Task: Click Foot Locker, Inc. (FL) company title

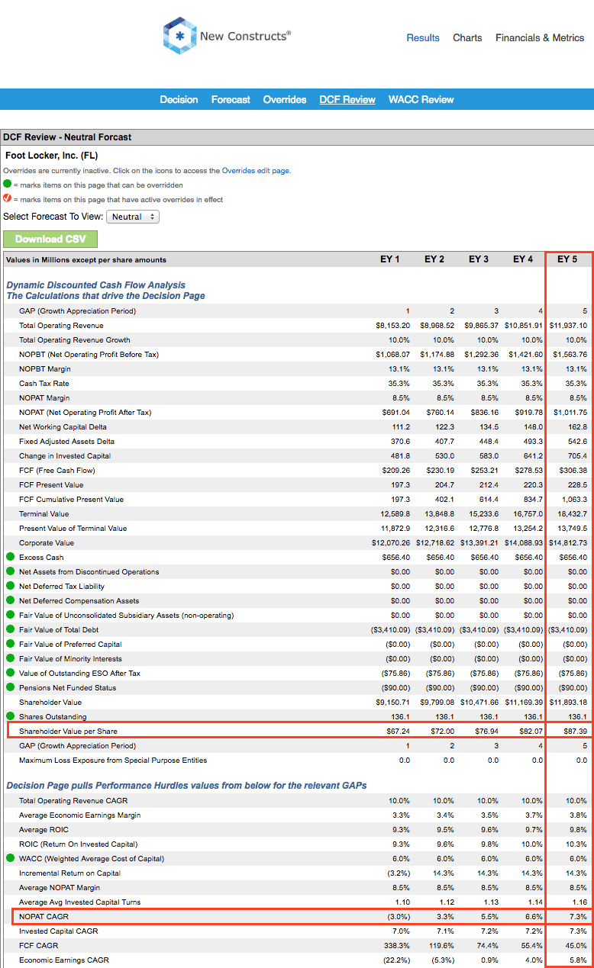Action: [51, 156]
